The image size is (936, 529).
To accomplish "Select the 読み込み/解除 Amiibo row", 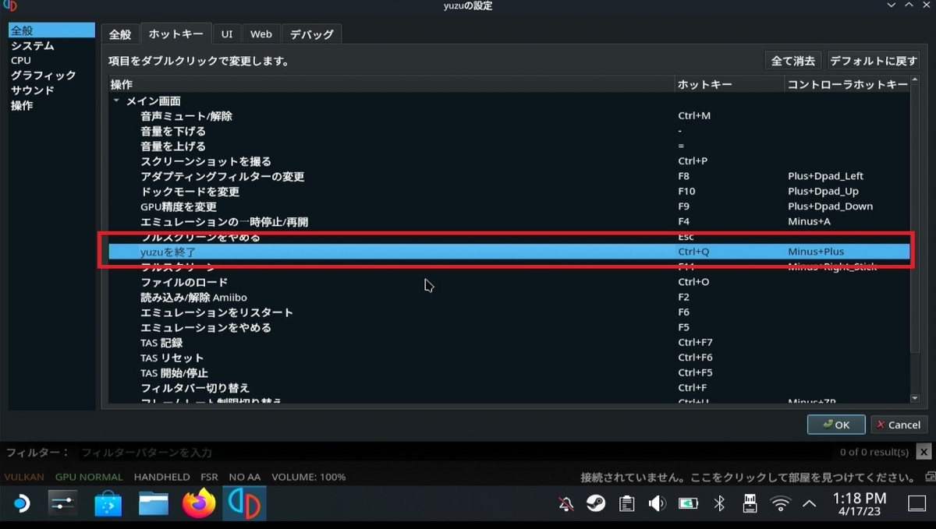I will tap(509, 298).
